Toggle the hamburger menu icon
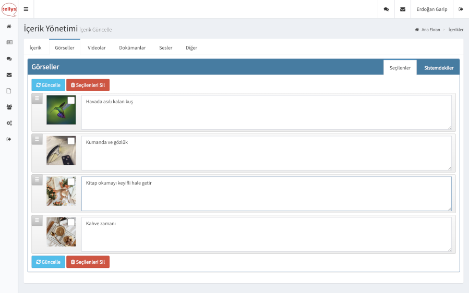The width and height of the screenshot is (469, 293). click(26, 9)
